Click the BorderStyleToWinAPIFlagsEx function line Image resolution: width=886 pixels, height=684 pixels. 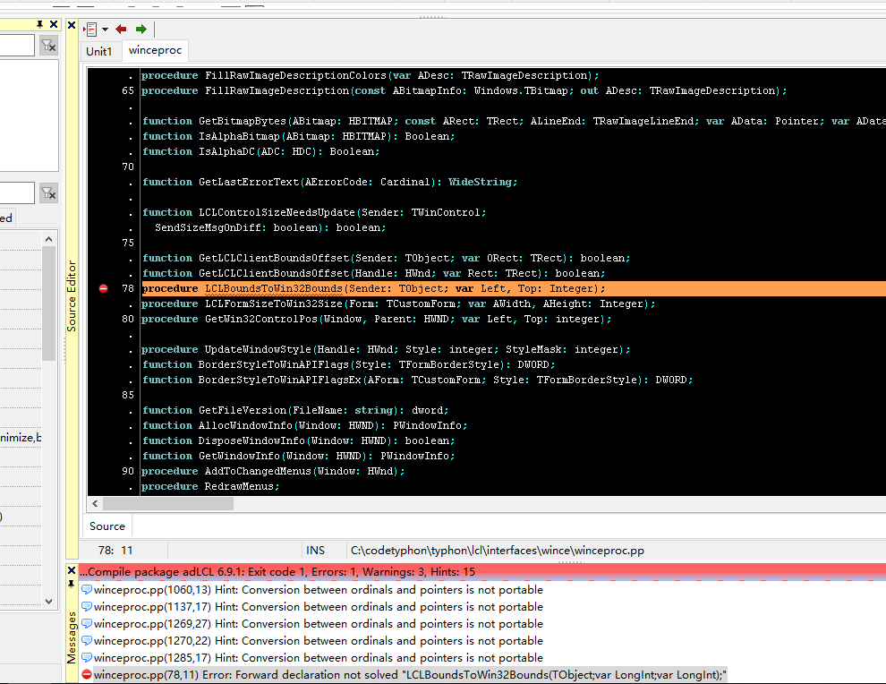[x=418, y=380]
